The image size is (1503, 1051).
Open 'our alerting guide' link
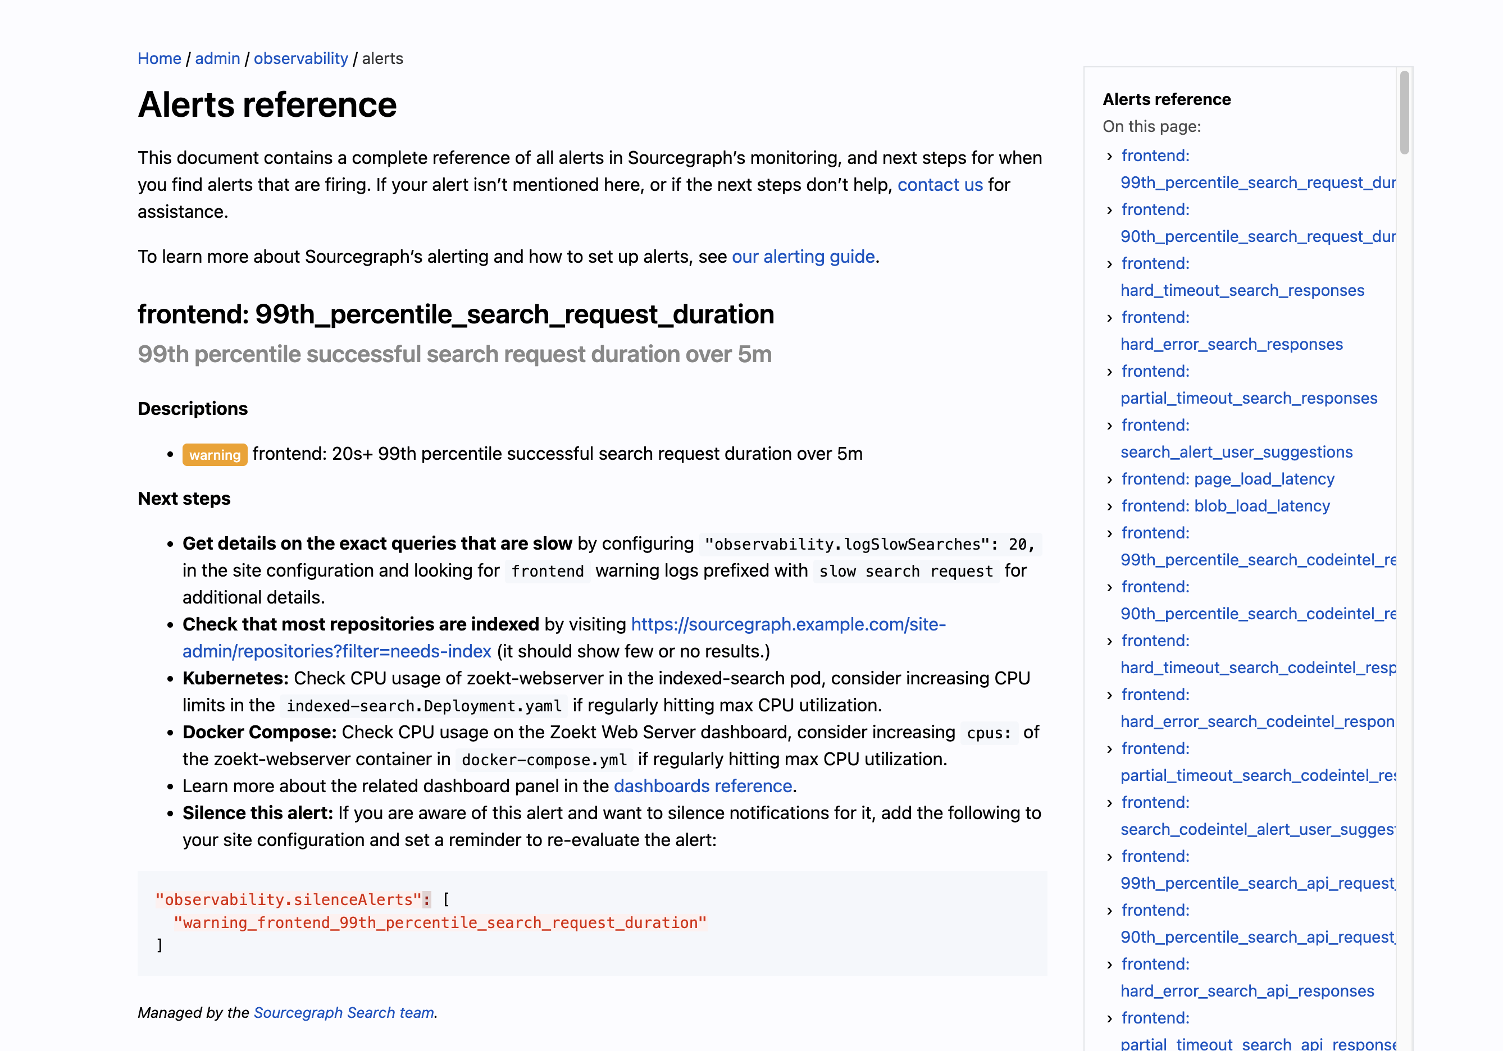[x=803, y=257]
